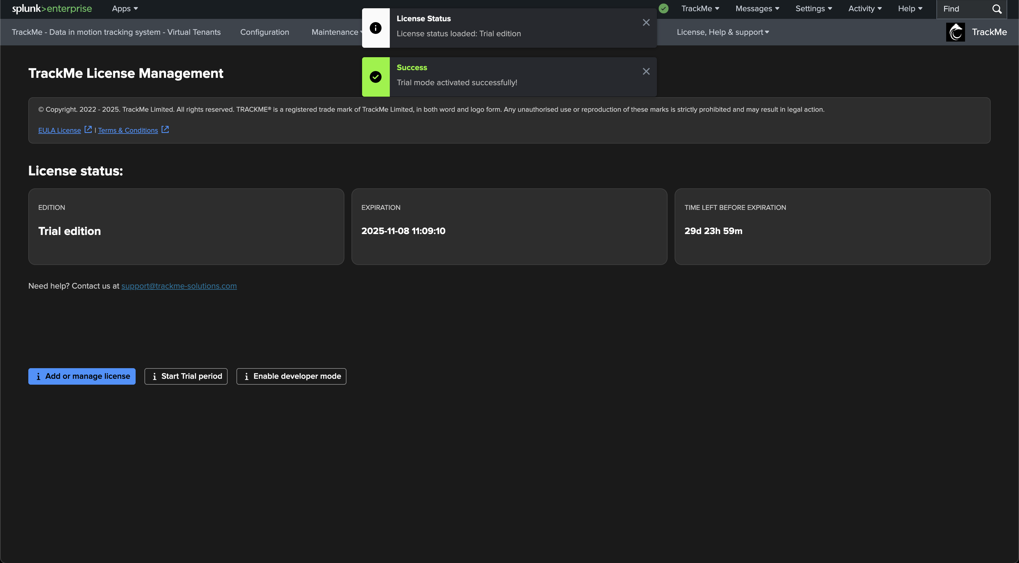Click the green Success checkmark icon
The image size is (1019, 563).
click(x=375, y=77)
